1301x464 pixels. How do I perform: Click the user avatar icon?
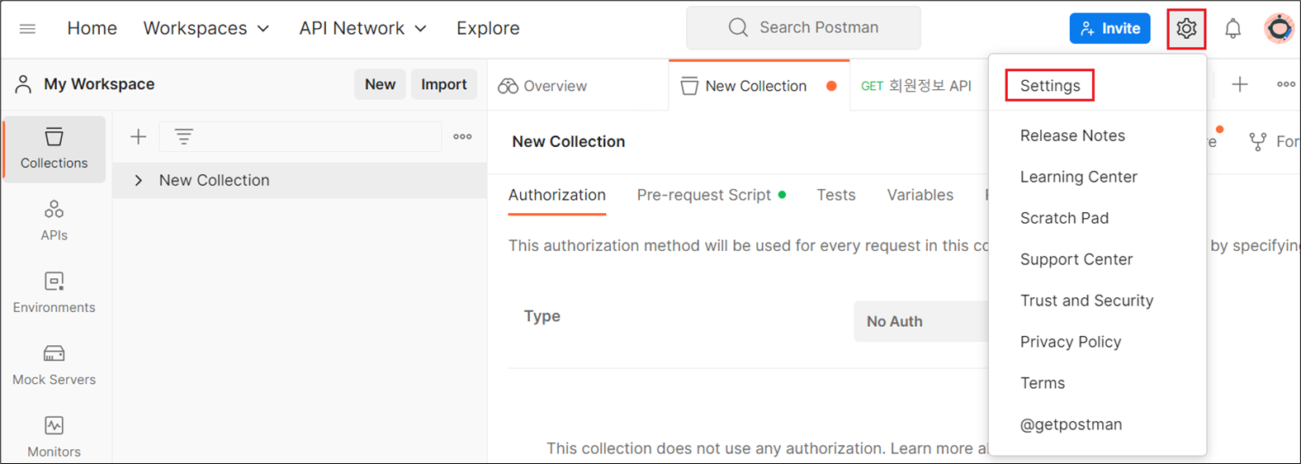1280,29
